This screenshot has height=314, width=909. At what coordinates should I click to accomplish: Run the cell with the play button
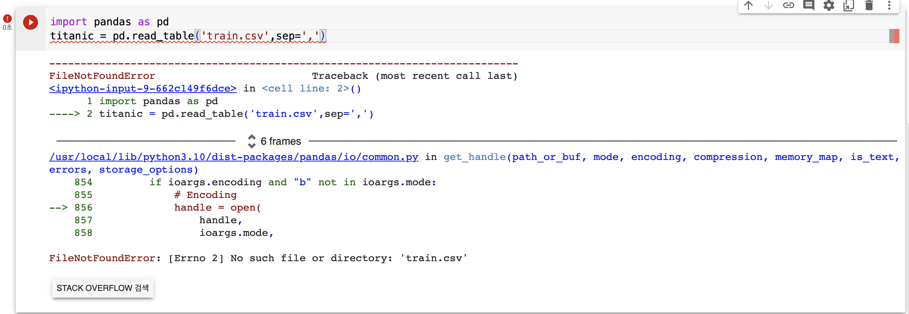click(x=31, y=22)
